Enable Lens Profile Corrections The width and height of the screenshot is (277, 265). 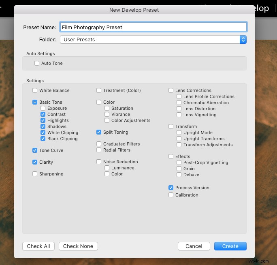179,96
